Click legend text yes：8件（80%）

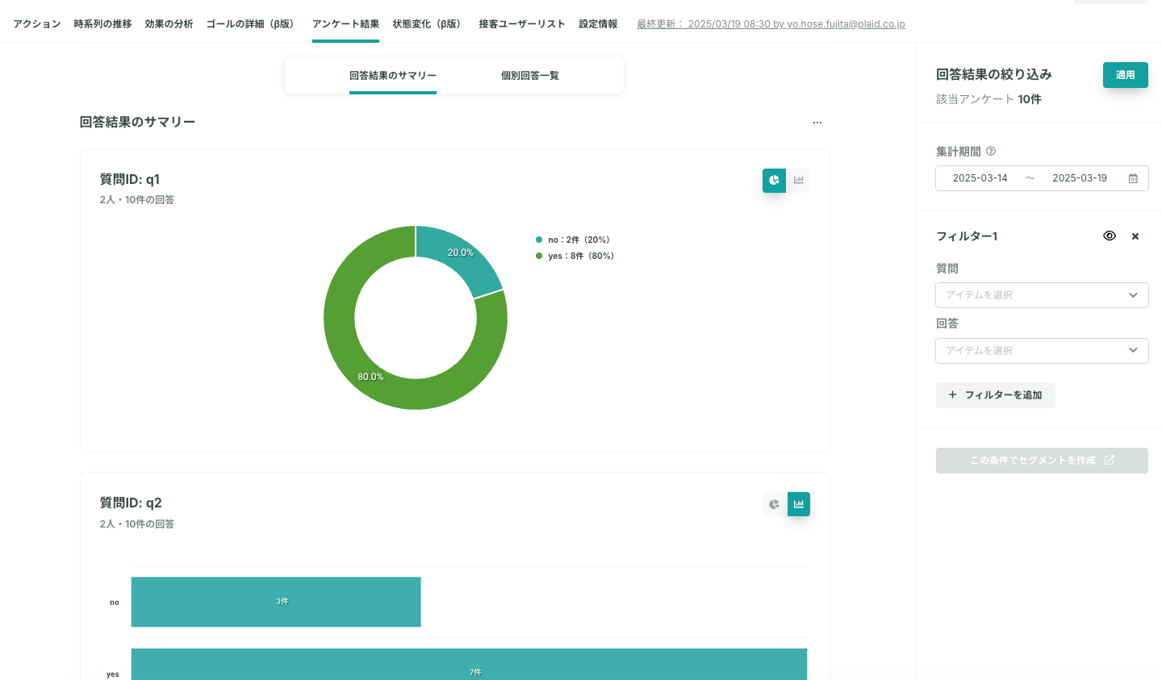tap(581, 256)
